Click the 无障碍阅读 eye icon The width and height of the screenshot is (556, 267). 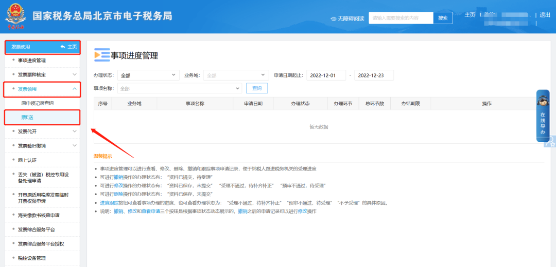click(x=333, y=18)
